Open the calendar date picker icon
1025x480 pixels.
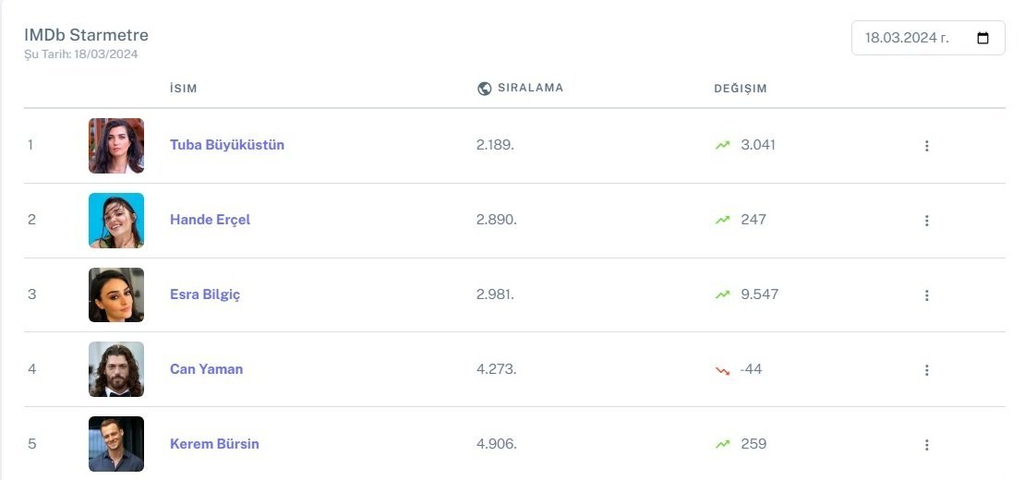(x=983, y=39)
